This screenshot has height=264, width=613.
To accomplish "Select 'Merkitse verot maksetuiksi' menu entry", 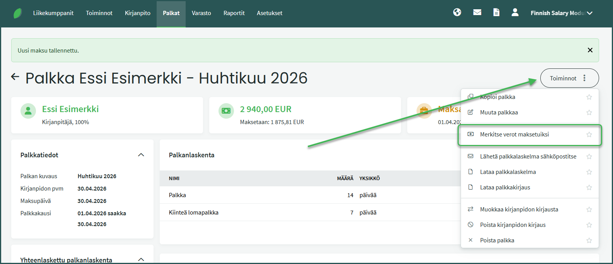I will click(514, 135).
